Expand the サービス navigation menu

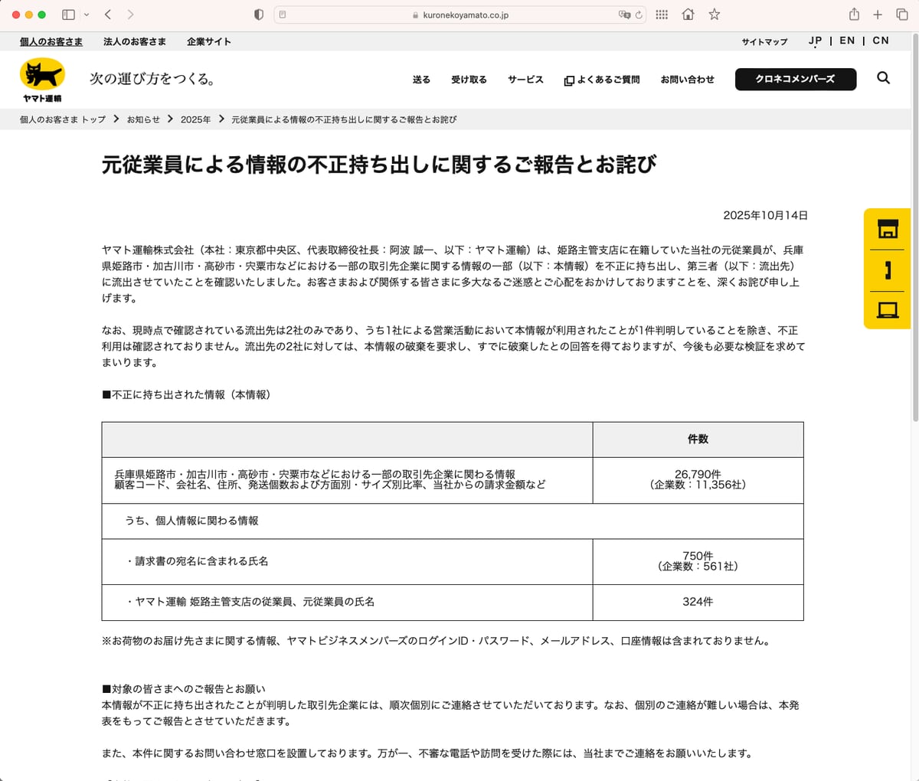[x=525, y=80]
